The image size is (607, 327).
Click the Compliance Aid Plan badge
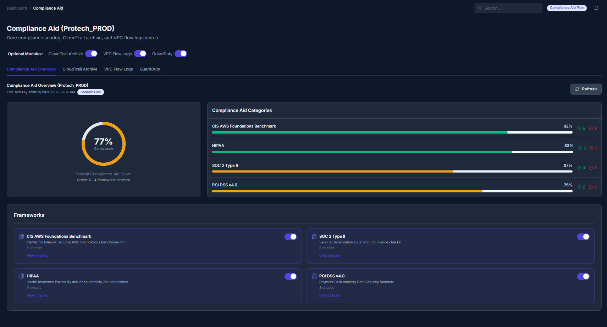[567, 8]
